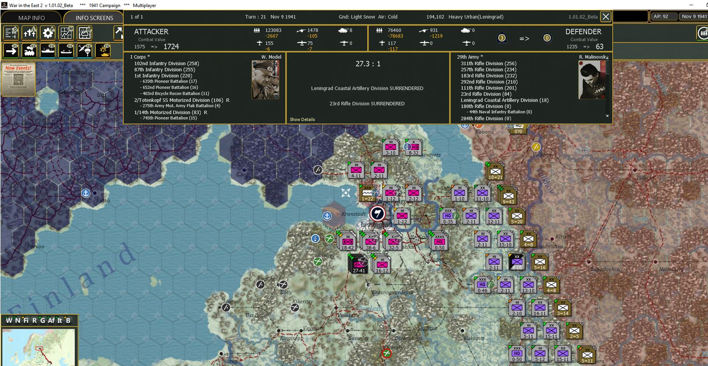Click the red-circled marker near Siversky
Screen dimensions: 708x366
(386, 353)
